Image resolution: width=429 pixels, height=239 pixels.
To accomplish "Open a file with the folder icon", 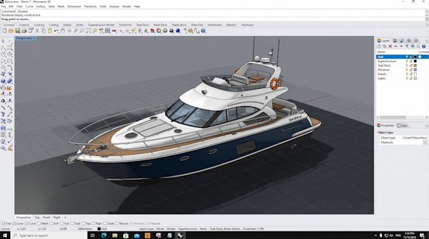I will pos(11,31).
